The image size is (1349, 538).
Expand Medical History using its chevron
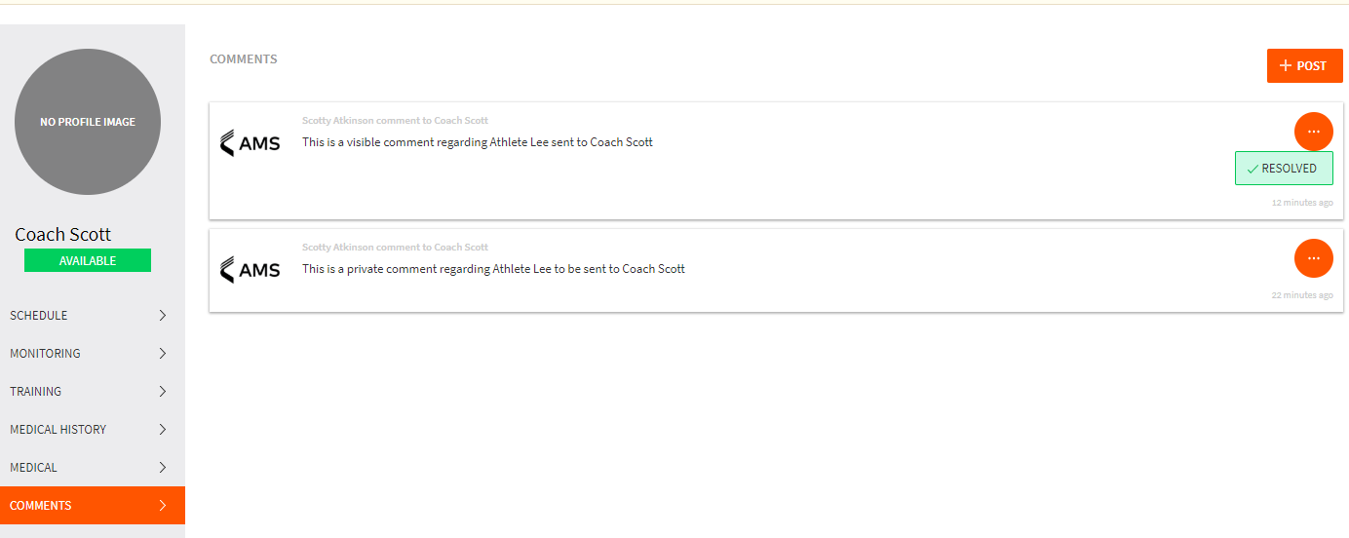point(163,429)
